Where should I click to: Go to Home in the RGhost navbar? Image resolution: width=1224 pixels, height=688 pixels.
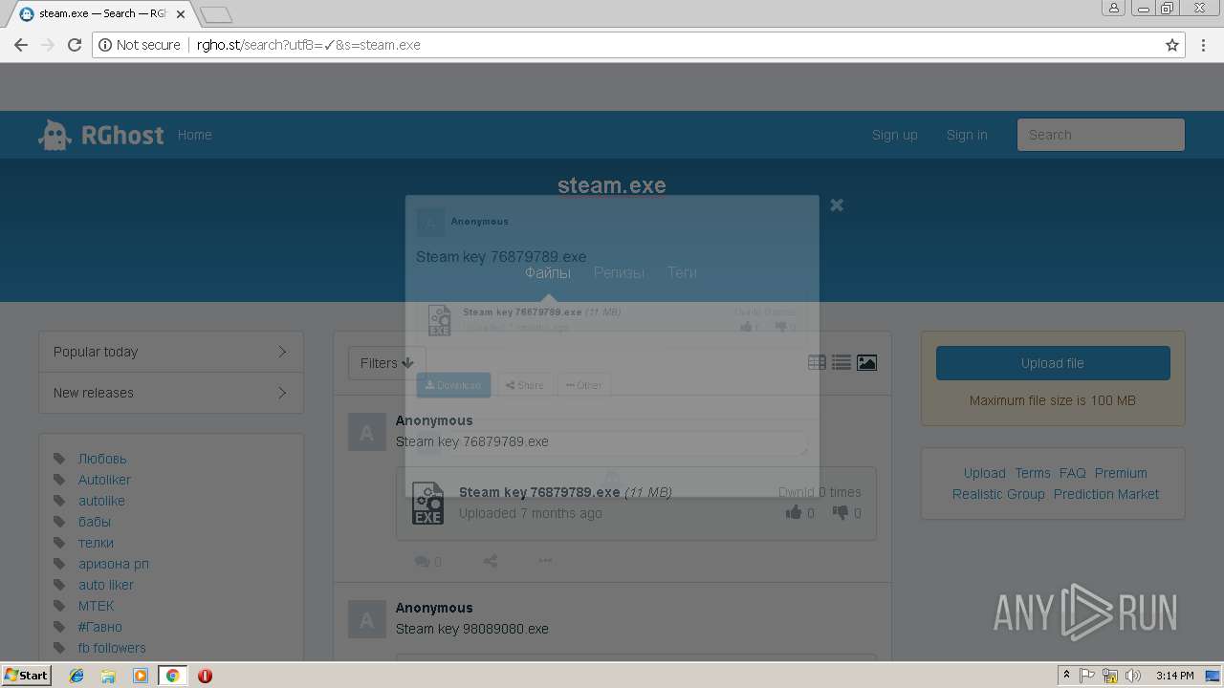[194, 135]
